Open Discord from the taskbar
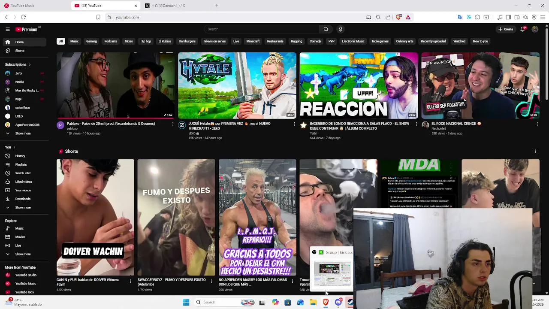Screen dimensions: 549x309 click(x=338, y=302)
